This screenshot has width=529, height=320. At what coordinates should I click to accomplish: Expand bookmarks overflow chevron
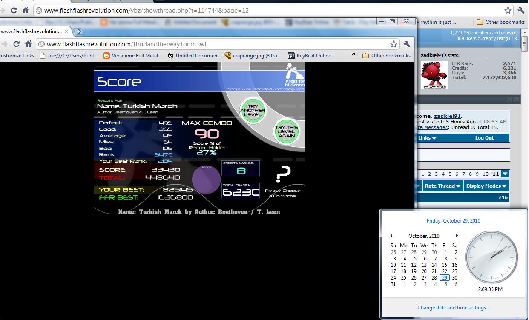click(354, 54)
